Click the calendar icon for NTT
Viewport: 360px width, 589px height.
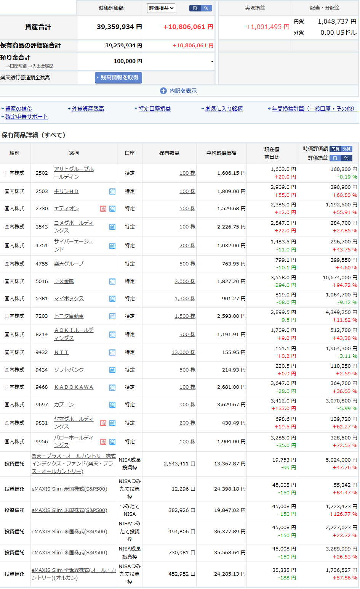(x=112, y=352)
